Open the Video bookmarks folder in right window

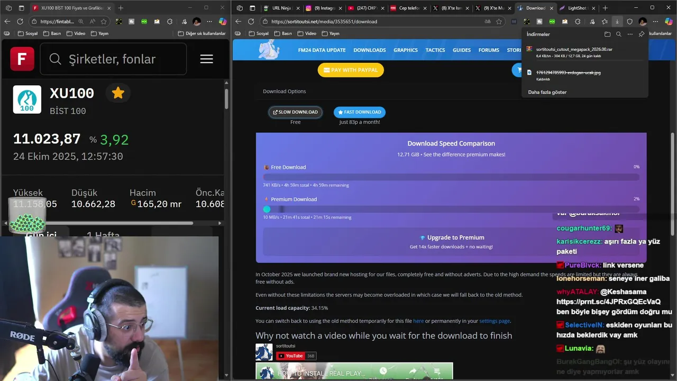(307, 33)
